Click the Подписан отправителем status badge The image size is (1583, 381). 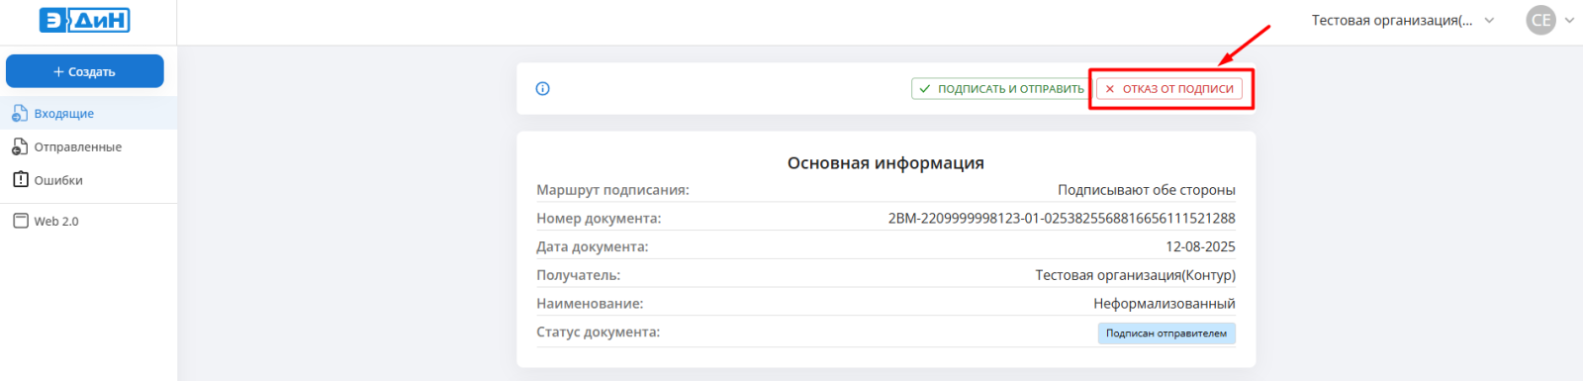click(1166, 333)
